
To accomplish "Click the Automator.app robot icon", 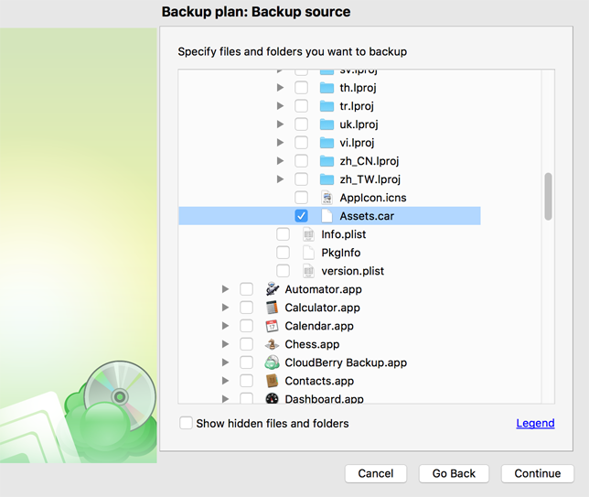I will [273, 289].
